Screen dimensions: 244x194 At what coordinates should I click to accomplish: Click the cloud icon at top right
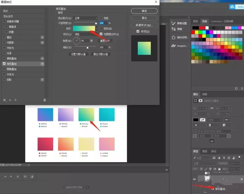pos(232,7)
